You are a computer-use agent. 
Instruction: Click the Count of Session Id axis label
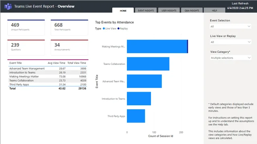coord(161,136)
